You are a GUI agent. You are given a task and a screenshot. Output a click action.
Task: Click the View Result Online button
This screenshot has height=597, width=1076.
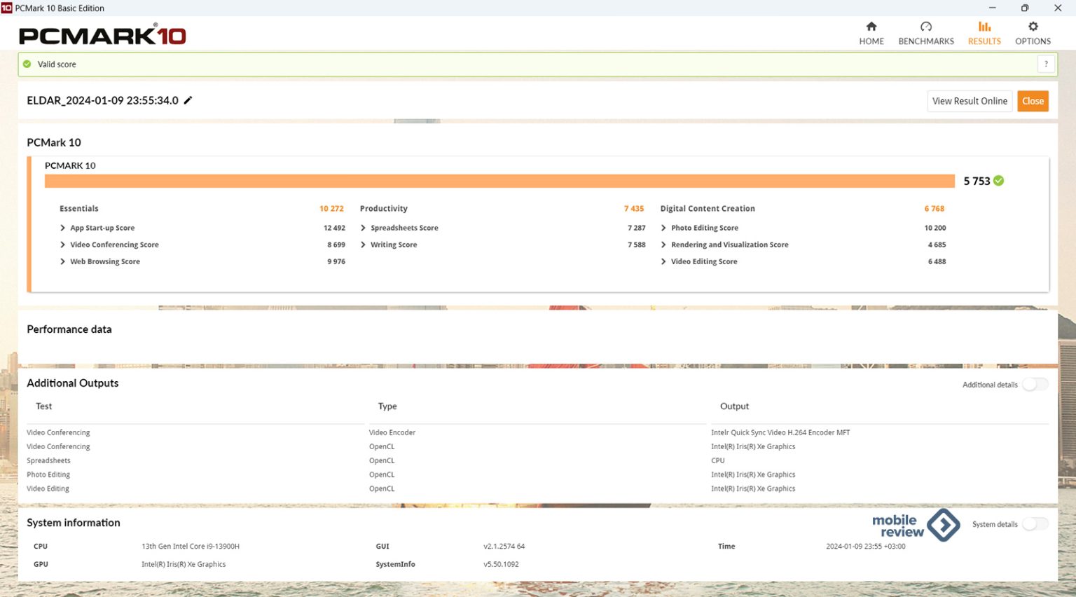[x=970, y=101]
